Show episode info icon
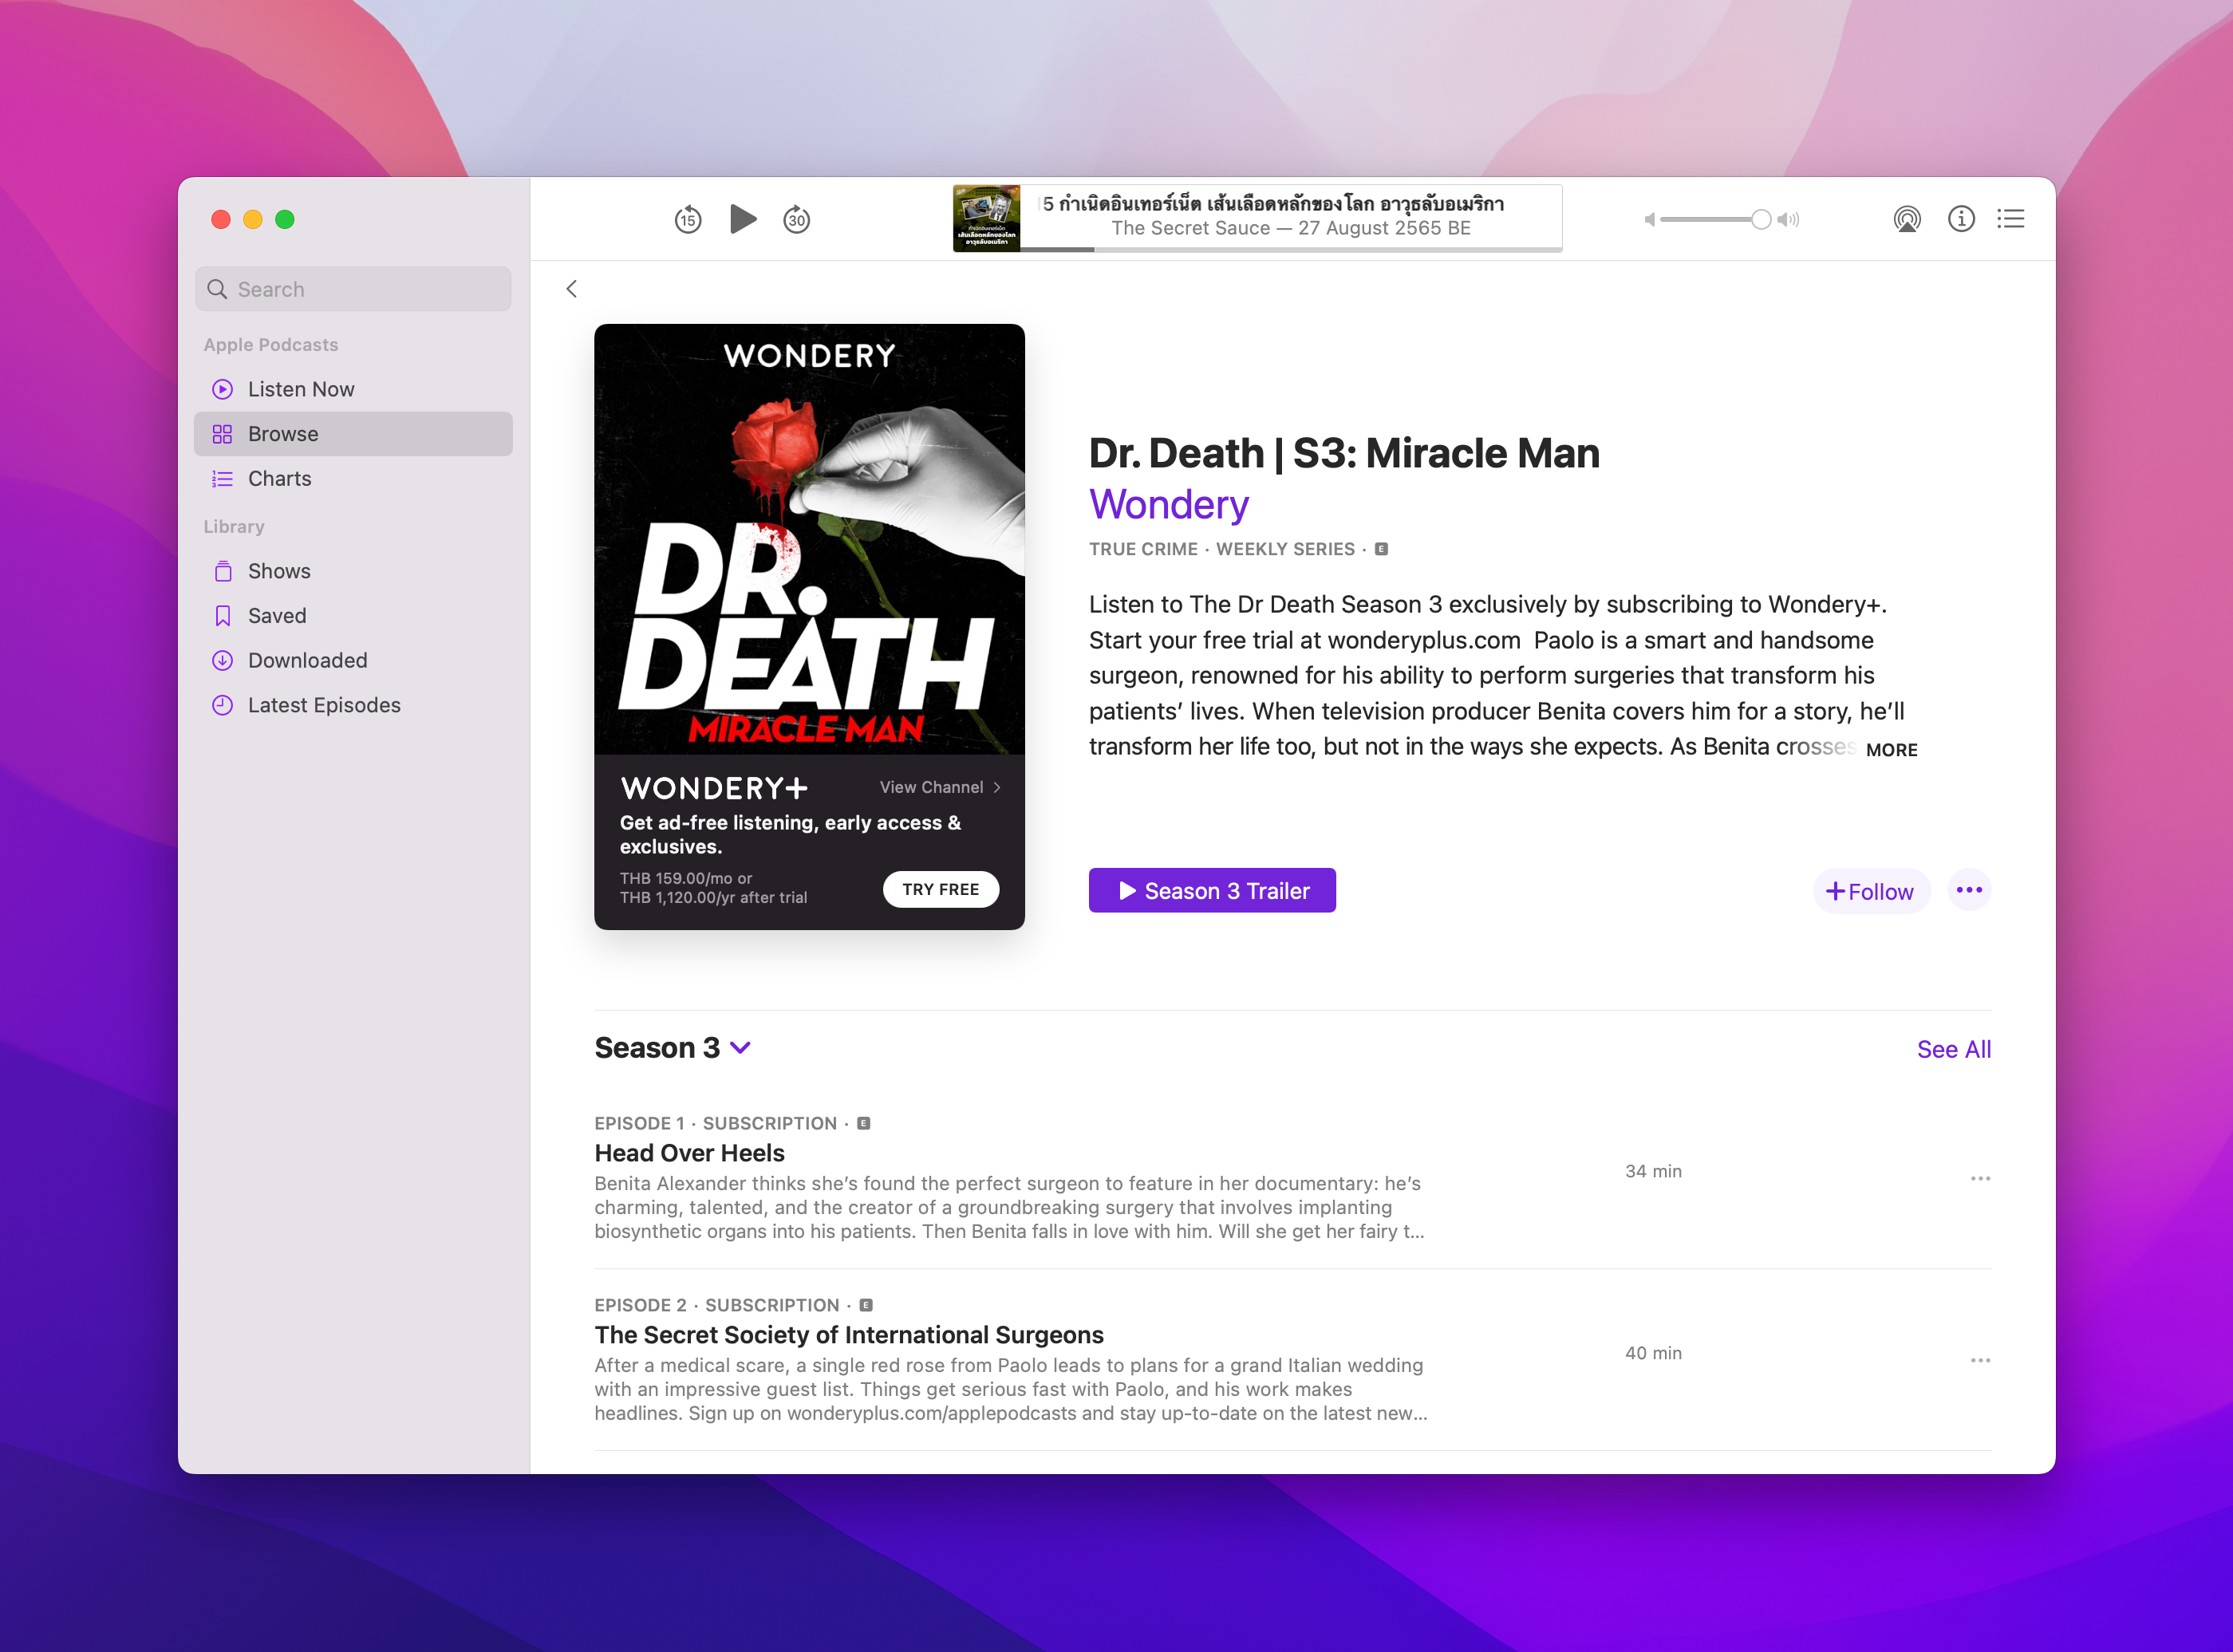This screenshot has width=2233, height=1652. [x=1961, y=219]
